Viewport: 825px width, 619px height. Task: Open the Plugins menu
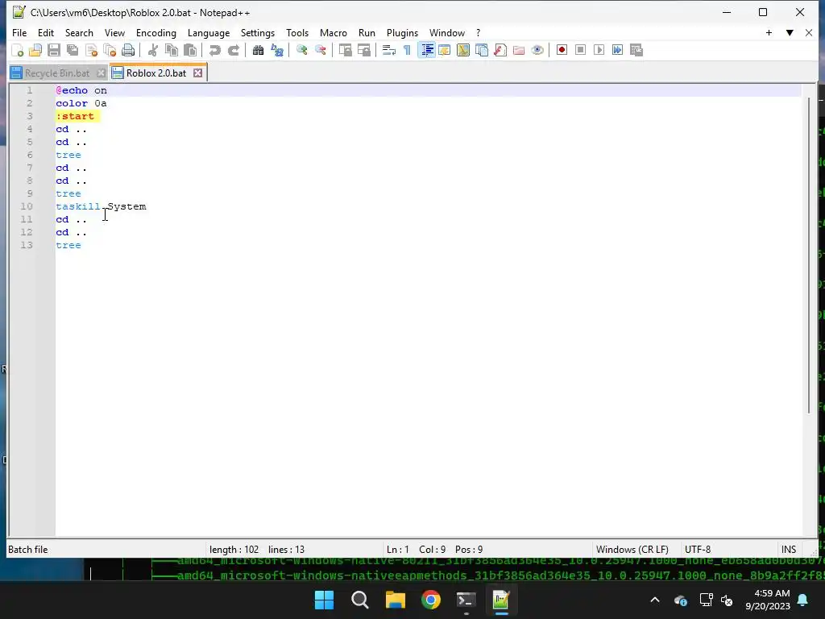tap(403, 32)
